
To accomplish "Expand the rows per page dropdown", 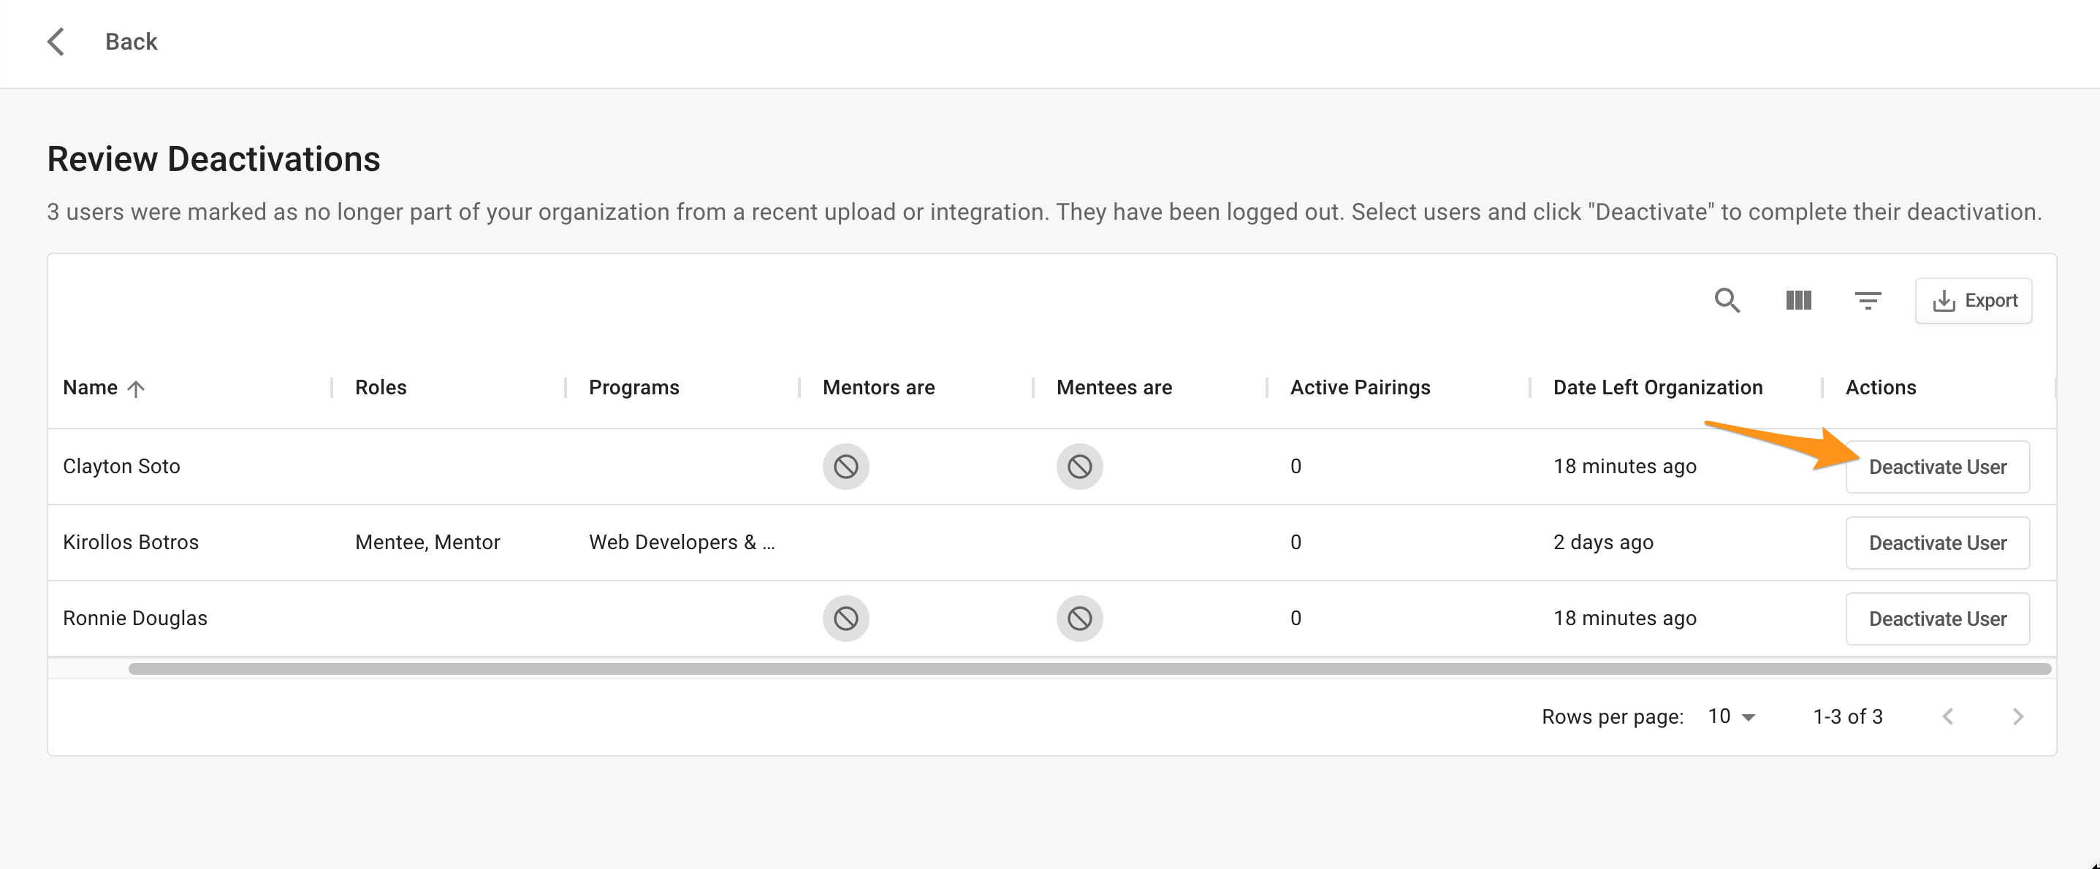I will (1732, 716).
